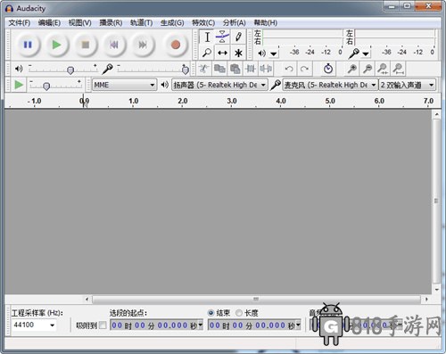Click the Zoom Out icon

368,69
